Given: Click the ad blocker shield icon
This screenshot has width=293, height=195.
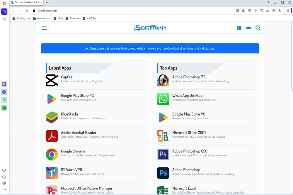Looking at the screenshot, I should (250, 11).
